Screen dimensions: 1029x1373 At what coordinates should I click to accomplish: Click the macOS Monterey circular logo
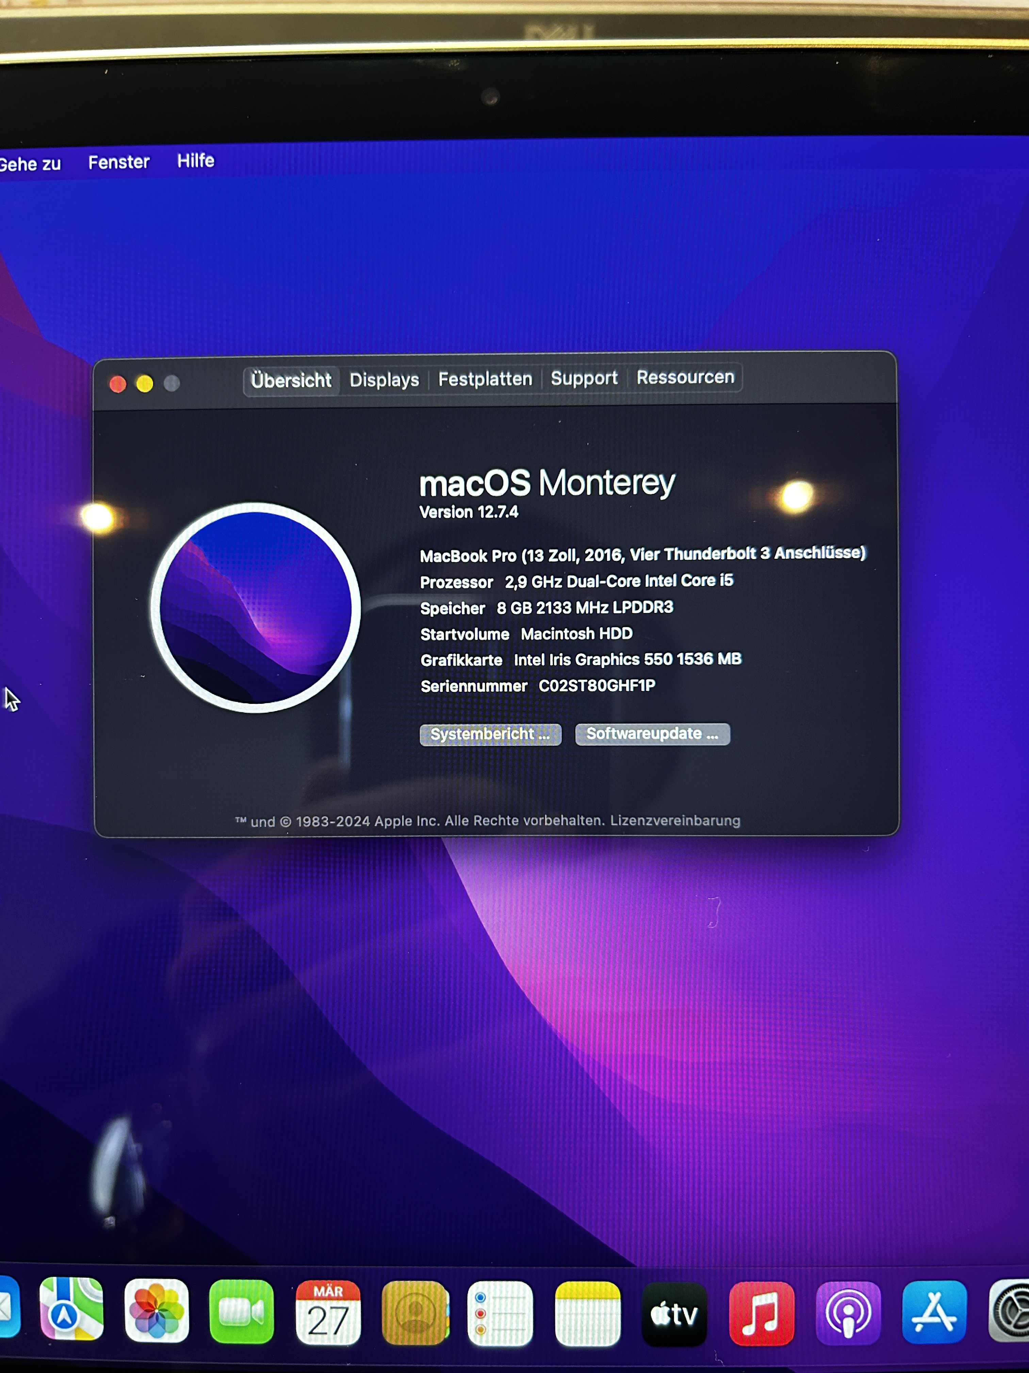[255, 608]
